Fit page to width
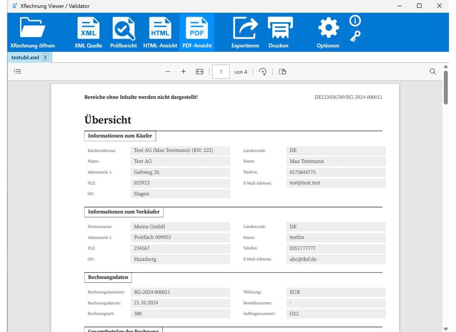The width and height of the screenshot is (456, 332). tap(200, 72)
